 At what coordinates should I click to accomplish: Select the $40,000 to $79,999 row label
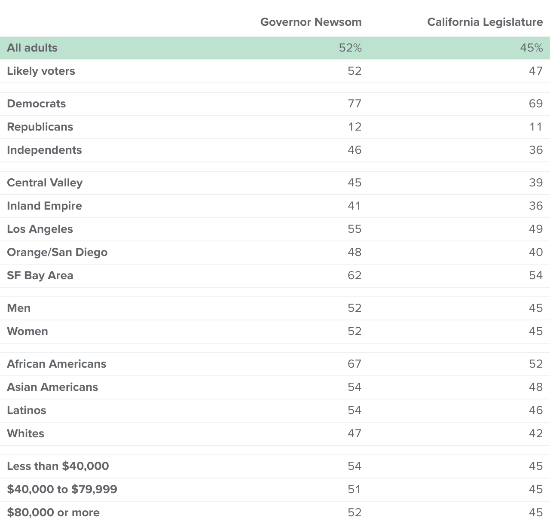[62, 489]
